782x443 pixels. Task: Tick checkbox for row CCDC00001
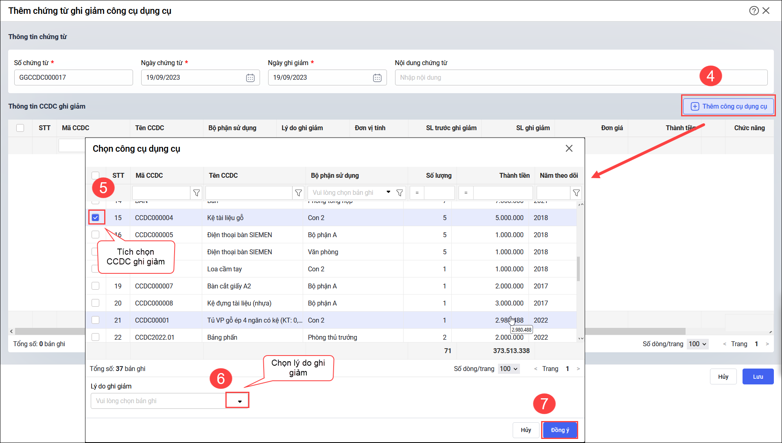pos(96,320)
